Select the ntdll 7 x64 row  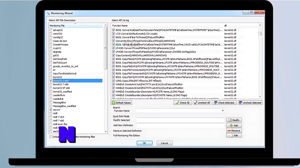point(76,117)
